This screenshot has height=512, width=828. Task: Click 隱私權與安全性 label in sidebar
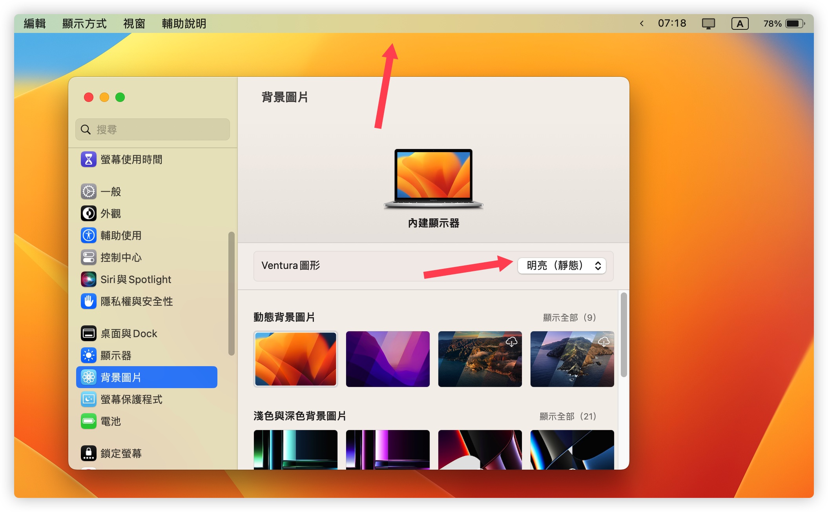pos(137,301)
